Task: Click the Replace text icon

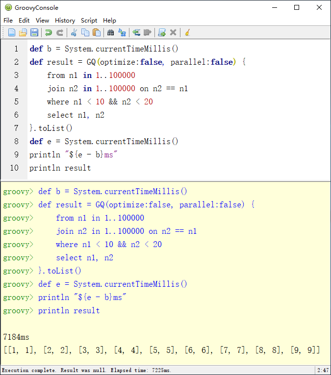Action: (122, 32)
